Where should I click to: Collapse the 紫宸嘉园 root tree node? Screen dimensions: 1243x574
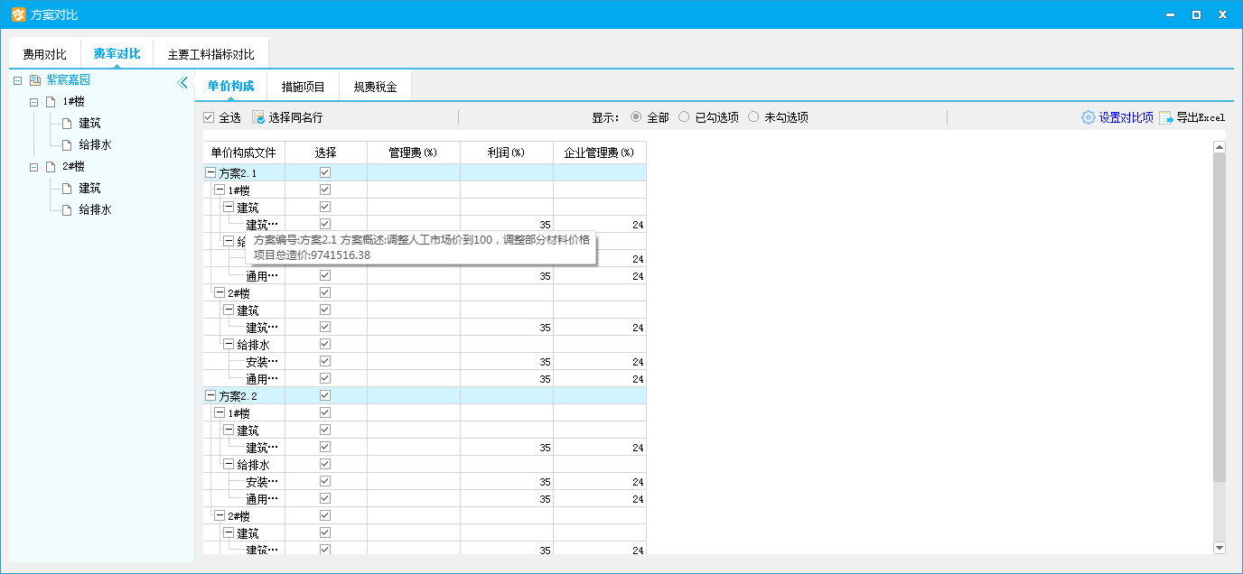tap(18, 80)
